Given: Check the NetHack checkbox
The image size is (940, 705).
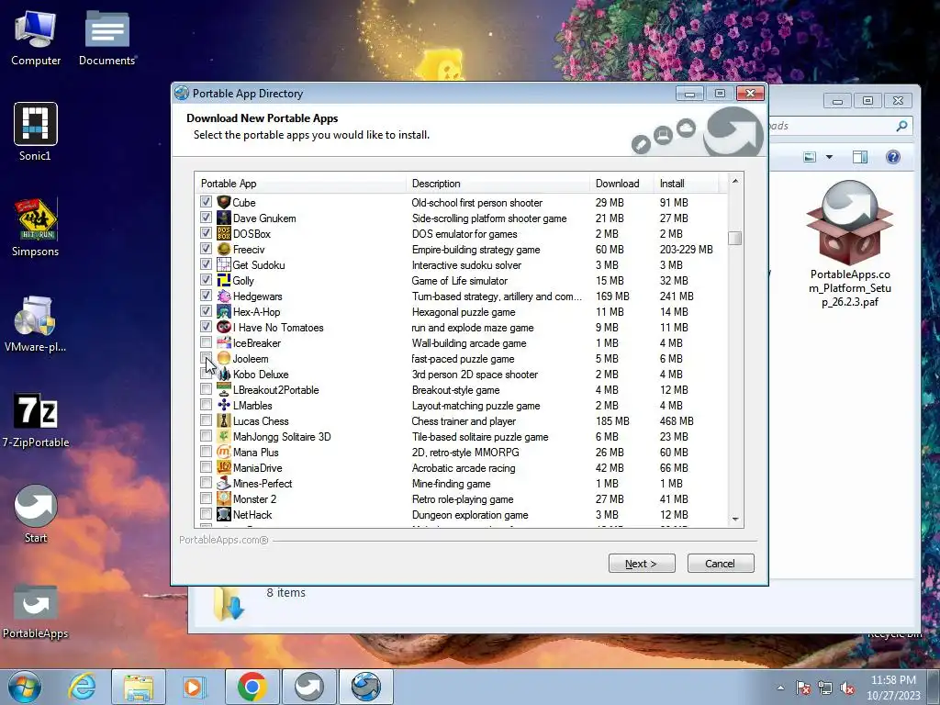Looking at the screenshot, I should coord(207,514).
